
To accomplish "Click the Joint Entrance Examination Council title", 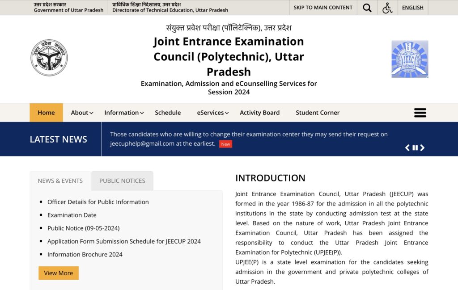I will (229, 57).
